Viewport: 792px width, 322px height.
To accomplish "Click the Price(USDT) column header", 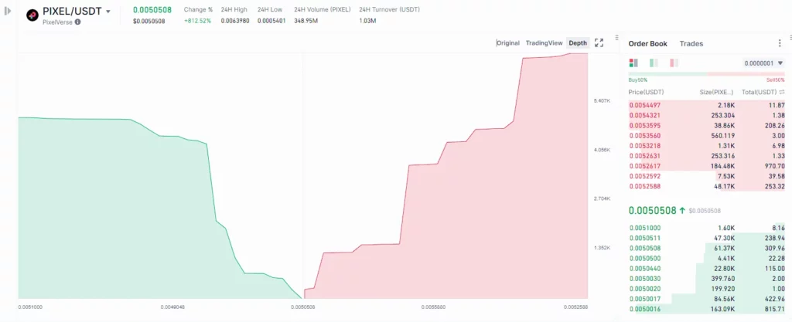I will pyautogui.click(x=646, y=92).
